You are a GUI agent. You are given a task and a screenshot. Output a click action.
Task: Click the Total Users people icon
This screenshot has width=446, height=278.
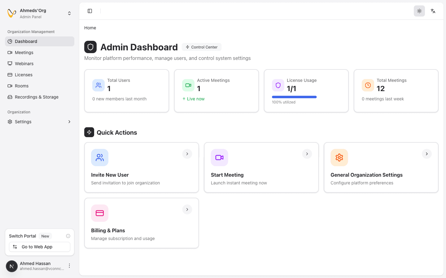[x=98, y=85]
